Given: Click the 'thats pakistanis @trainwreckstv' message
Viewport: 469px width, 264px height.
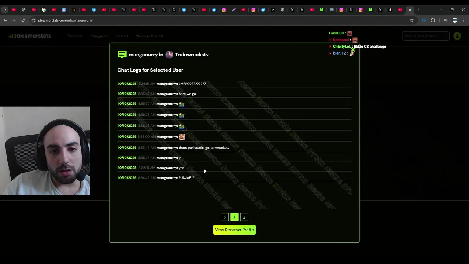Looking at the screenshot, I should pyautogui.click(x=204, y=148).
